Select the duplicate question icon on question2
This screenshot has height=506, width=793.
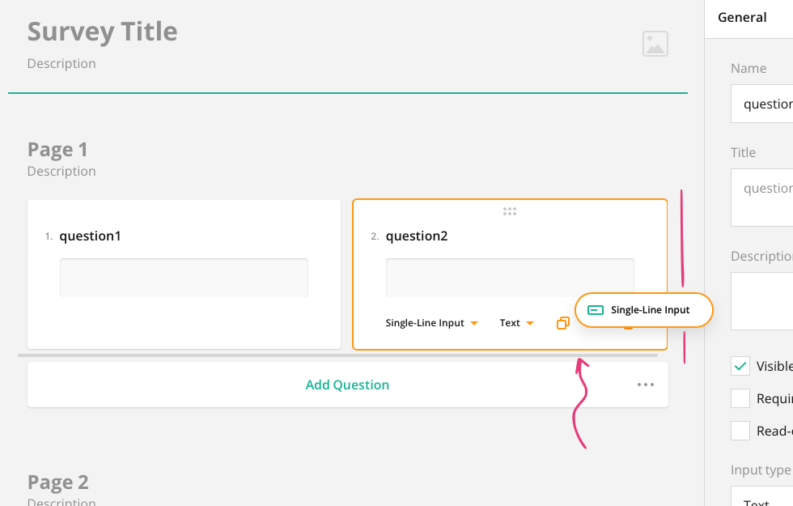coord(562,323)
